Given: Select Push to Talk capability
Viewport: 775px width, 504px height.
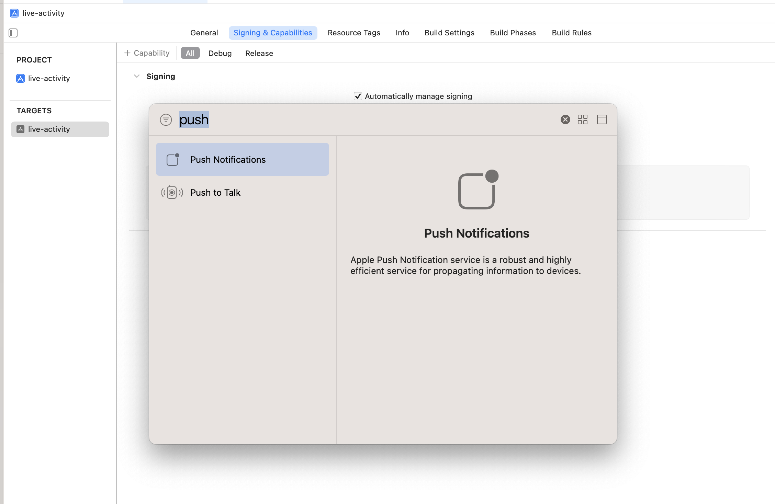Looking at the screenshot, I should click(x=215, y=192).
